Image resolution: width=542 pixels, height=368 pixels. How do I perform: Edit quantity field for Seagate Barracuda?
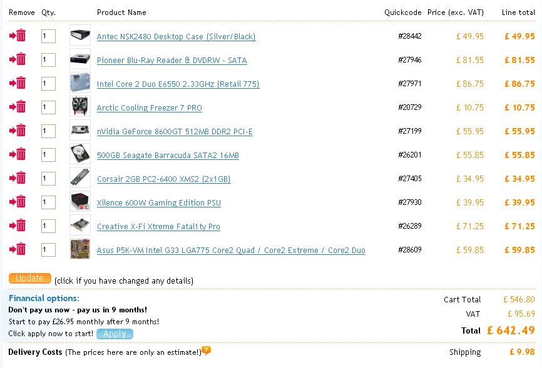coord(48,155)
